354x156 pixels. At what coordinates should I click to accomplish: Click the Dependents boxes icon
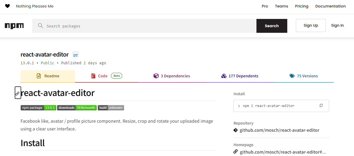[x=224, y=76]
